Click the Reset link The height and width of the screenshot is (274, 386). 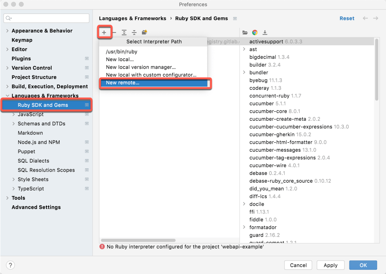347,18
